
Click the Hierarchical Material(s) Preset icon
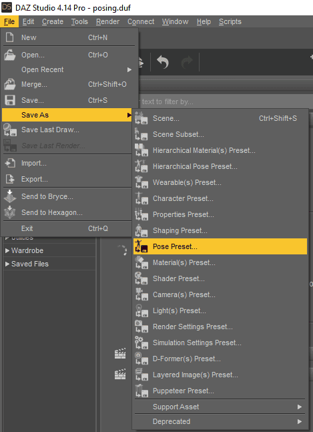pyautogui.click(x=141, y=150)
